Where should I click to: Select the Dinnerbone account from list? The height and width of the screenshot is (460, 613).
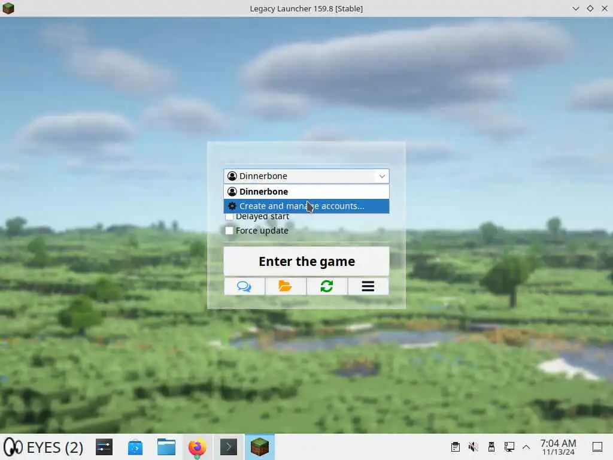click(306, 192)
